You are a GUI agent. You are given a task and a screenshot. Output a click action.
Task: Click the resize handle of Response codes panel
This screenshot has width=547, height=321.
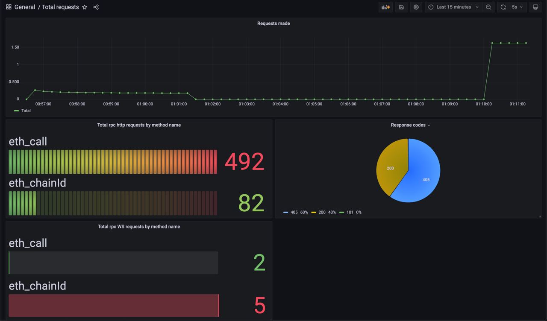click(540, 216)
